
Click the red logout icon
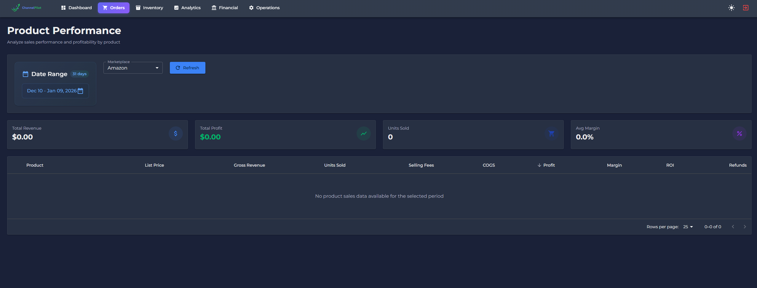pos(745,8)
